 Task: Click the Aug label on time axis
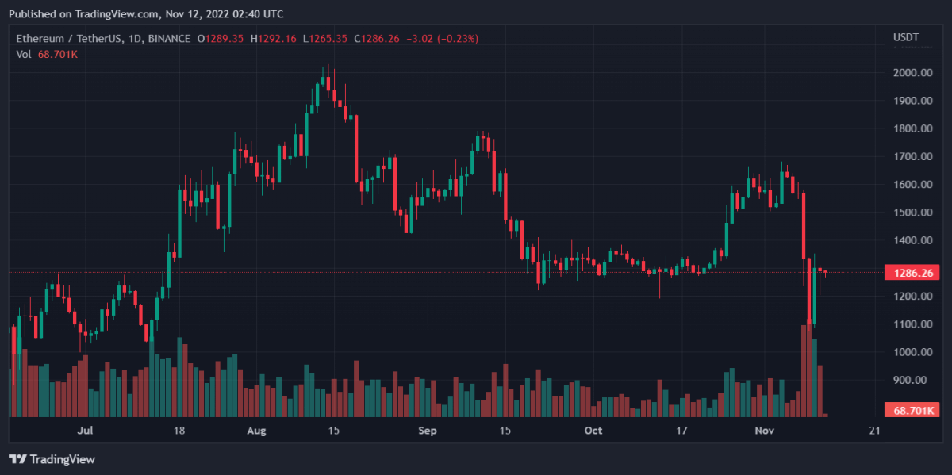(256, 431)
